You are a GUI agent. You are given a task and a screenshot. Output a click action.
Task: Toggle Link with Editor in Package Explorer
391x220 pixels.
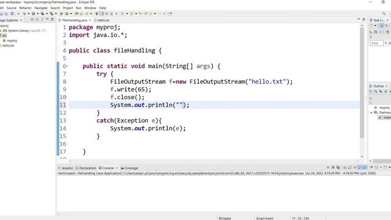click(x=37, y=20)
